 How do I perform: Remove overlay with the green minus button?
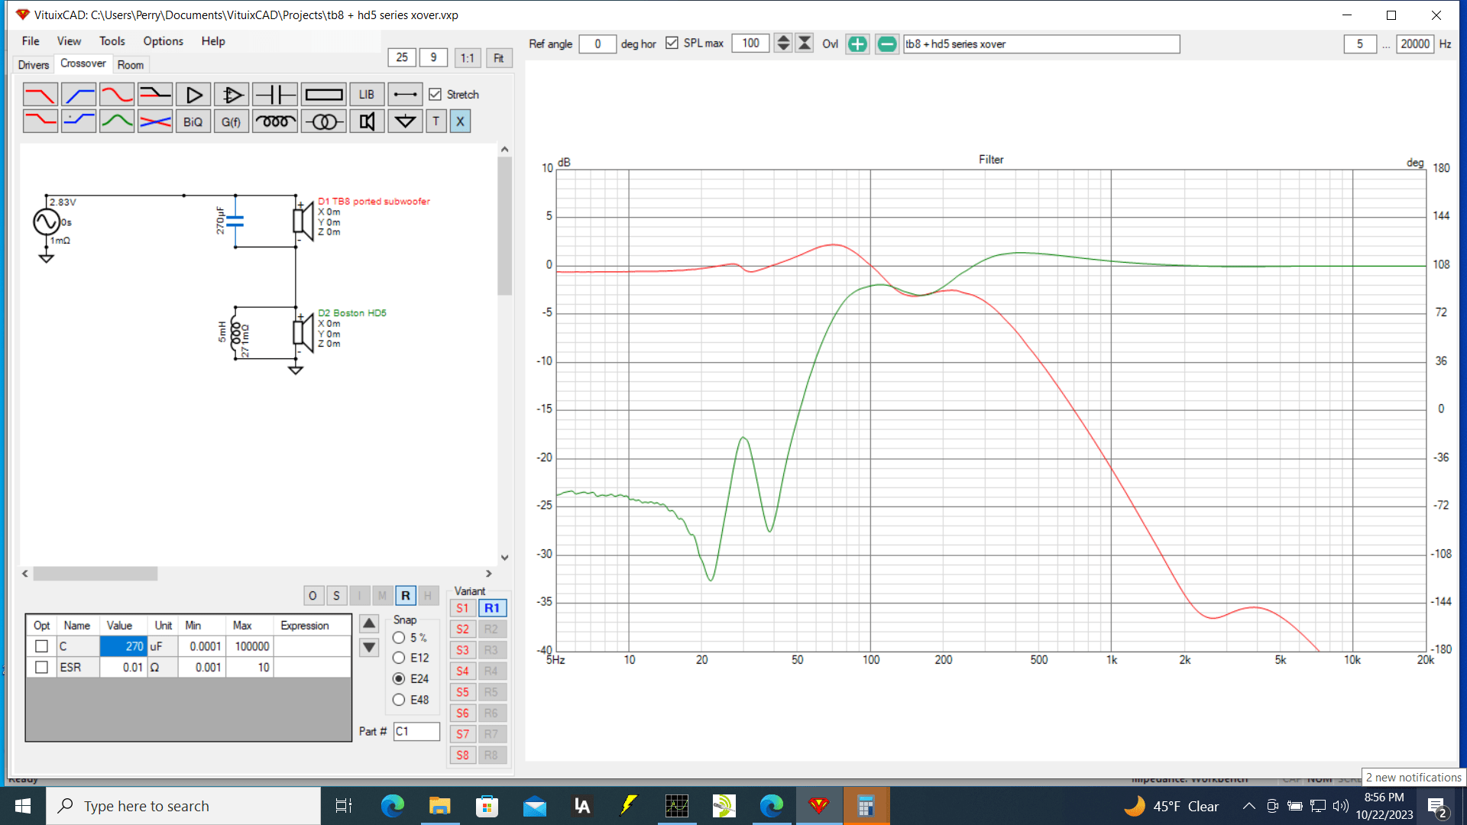[x=886, y=44]
